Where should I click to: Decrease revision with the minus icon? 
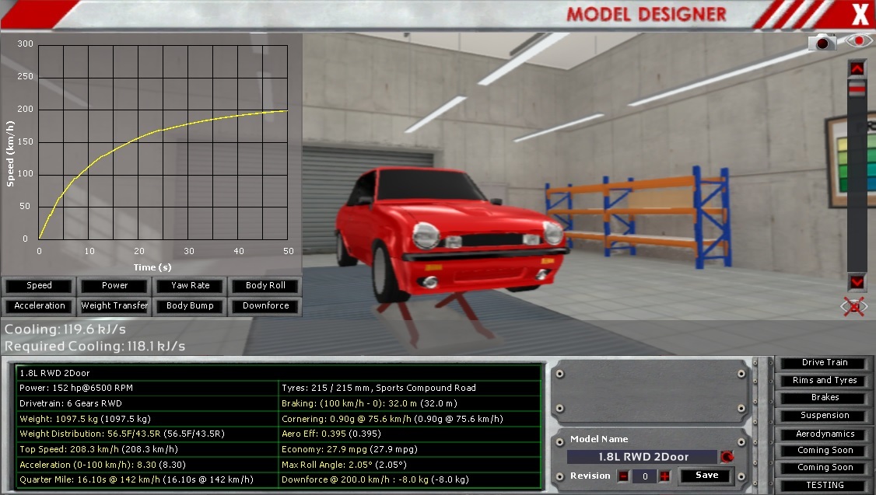pos(624,476)
